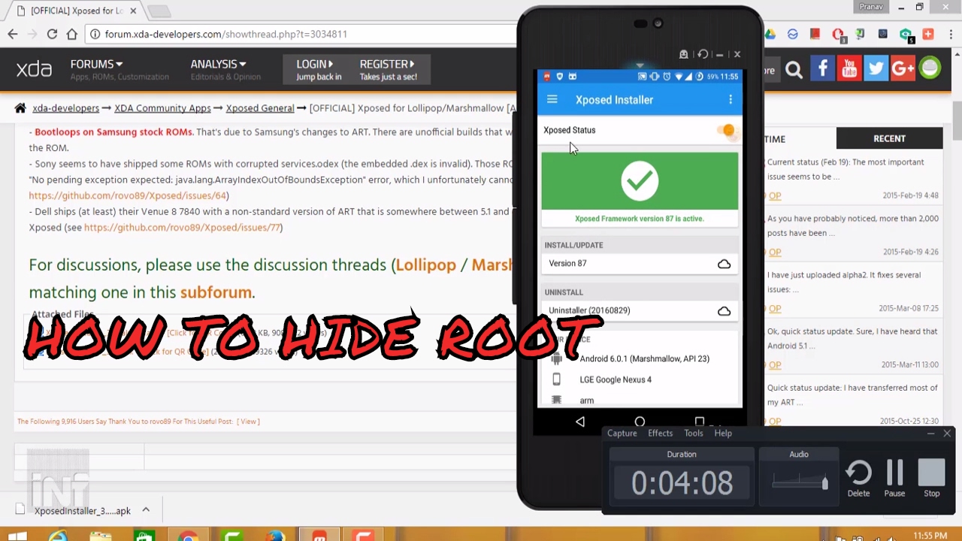Screen dimensions: 962x541
Task: Open the Lollipop discussion thread link
Action: tap(425, 265)
